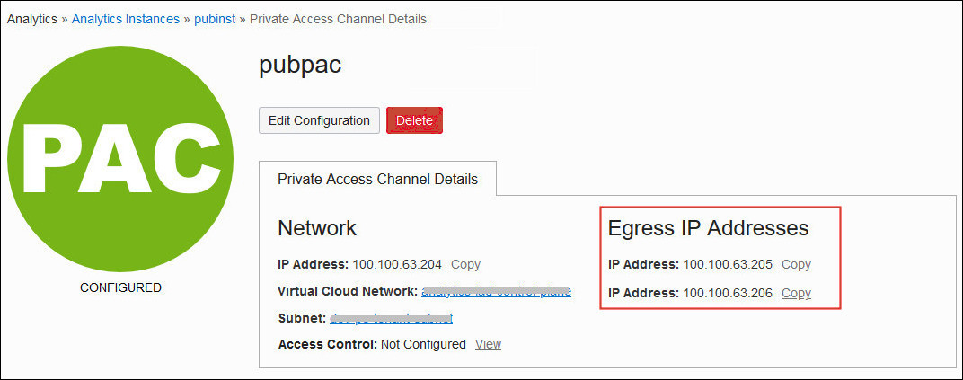
Task: Click the Egress IP Addresses heading
Action: pyautogui.click(x=708, y=228)
